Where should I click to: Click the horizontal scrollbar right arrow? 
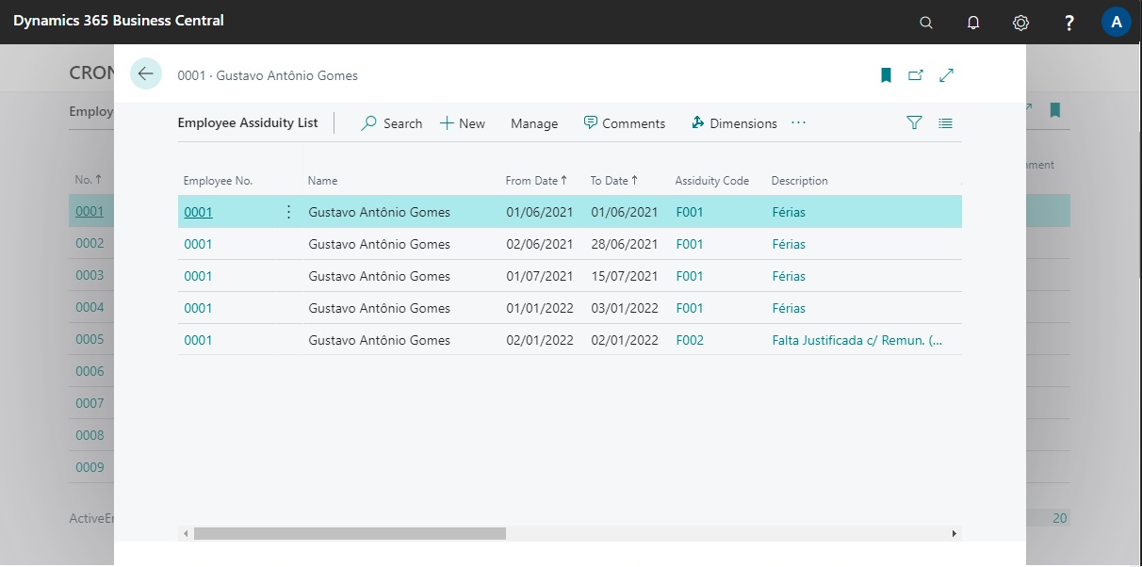tap(954, 534)
